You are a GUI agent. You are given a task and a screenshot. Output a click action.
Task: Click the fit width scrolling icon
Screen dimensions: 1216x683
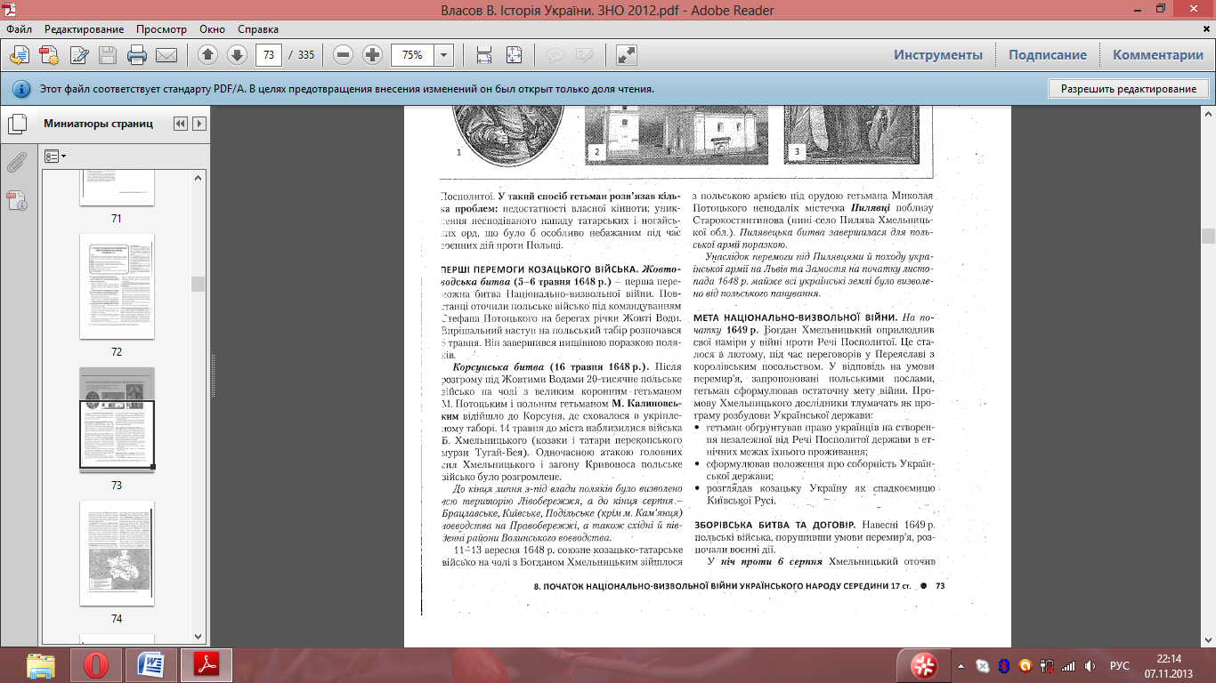484,55
